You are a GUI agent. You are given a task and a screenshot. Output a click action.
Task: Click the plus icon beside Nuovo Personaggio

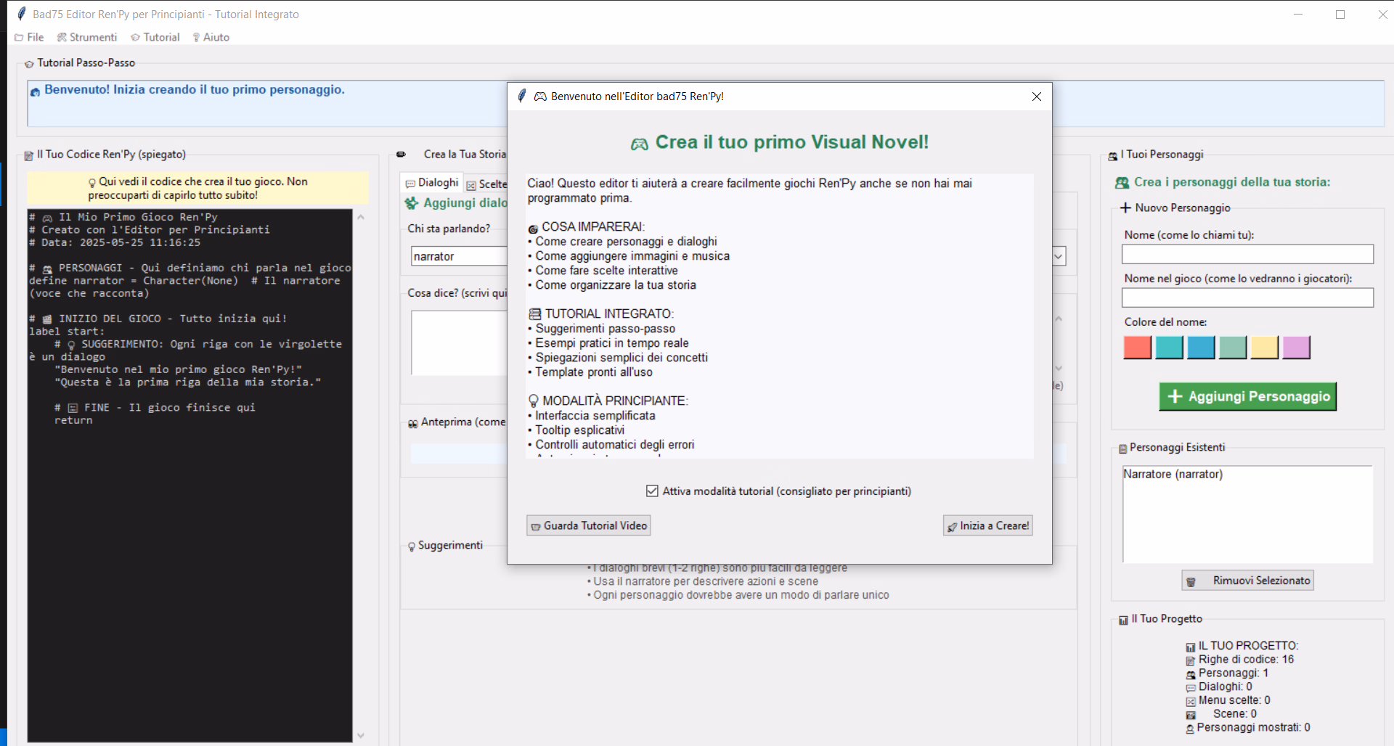tap(1125, 208)
